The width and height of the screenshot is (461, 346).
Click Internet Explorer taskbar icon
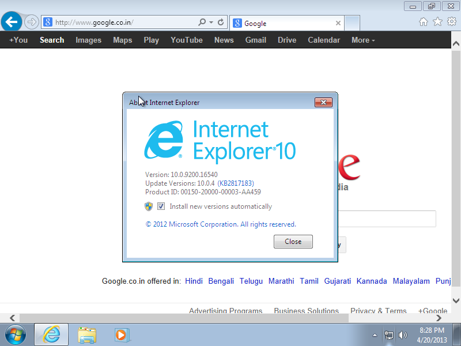[51, 335]
